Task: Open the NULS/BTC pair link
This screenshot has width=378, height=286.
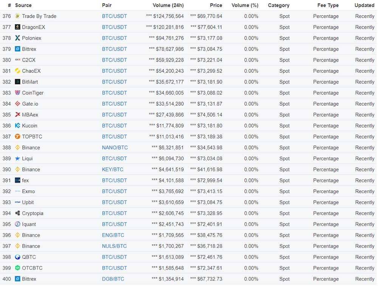Action: [114, 246]
